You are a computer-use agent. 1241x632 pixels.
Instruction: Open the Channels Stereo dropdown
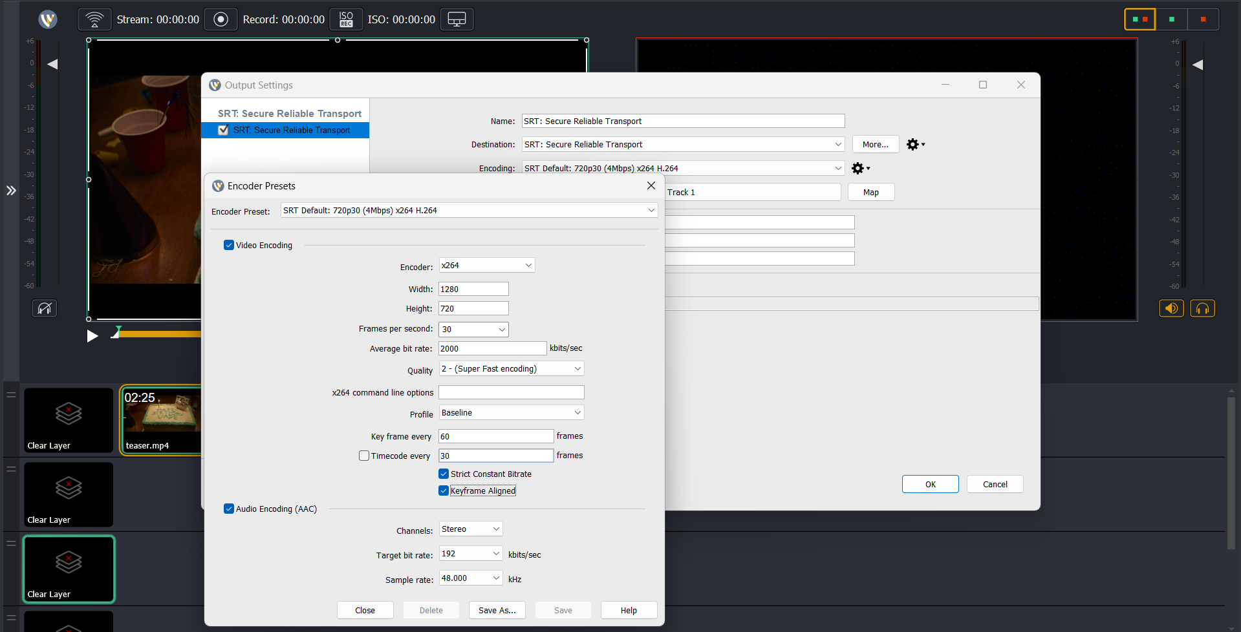471,529
